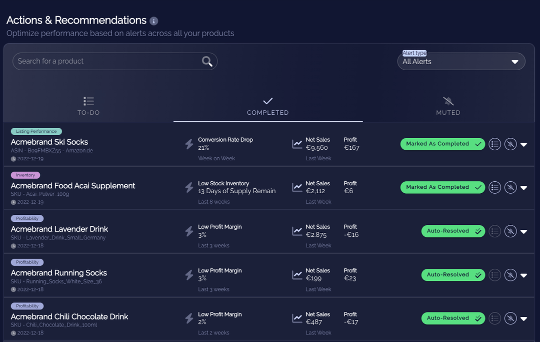Image resolution: width=540 pixels, height=342 pixels.
Task: Click lightning icon in Chili Chocolate Drink row
Action: click(189, 318)
